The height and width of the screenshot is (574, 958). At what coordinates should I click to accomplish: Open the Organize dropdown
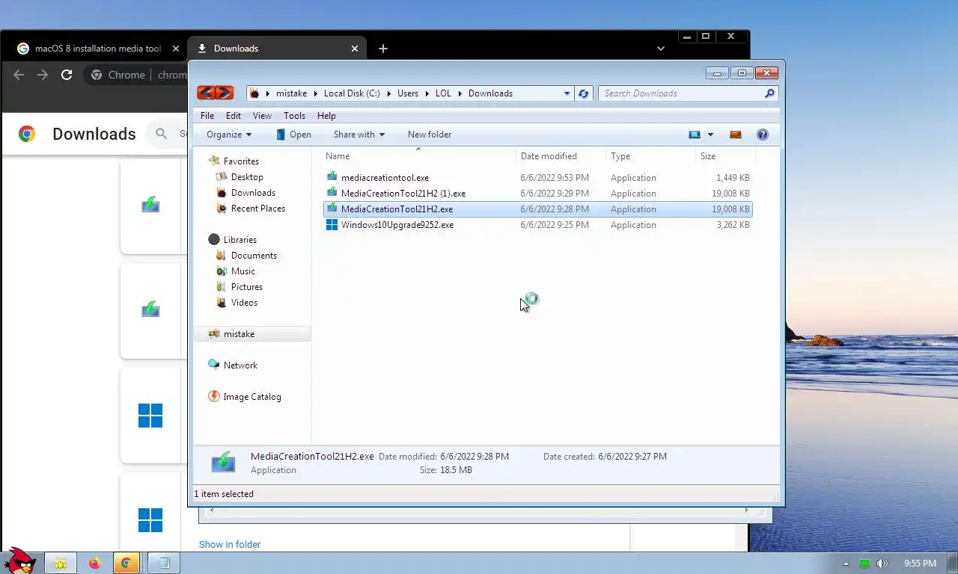tap(229, 135)
